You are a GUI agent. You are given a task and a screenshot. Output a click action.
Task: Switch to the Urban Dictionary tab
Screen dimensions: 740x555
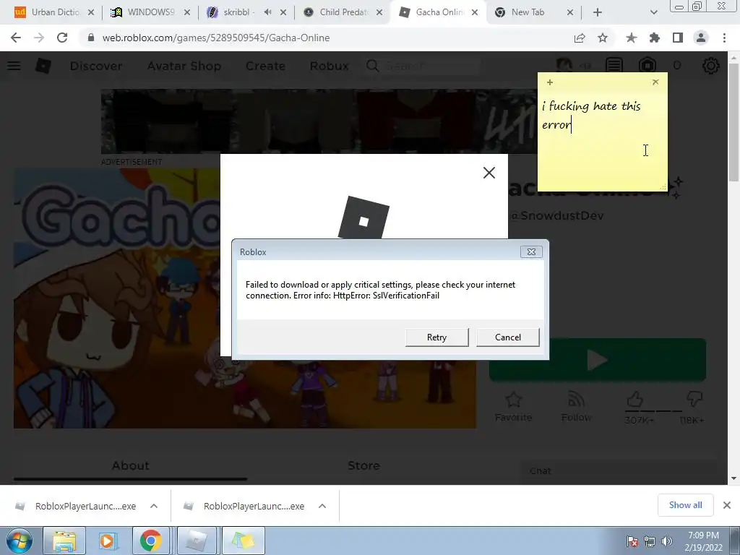54,12
